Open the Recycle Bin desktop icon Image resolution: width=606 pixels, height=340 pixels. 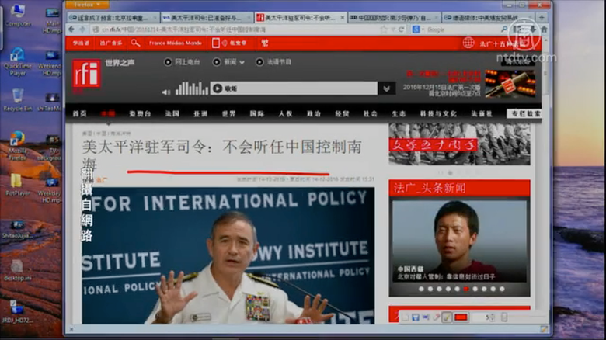pos(16,99)
